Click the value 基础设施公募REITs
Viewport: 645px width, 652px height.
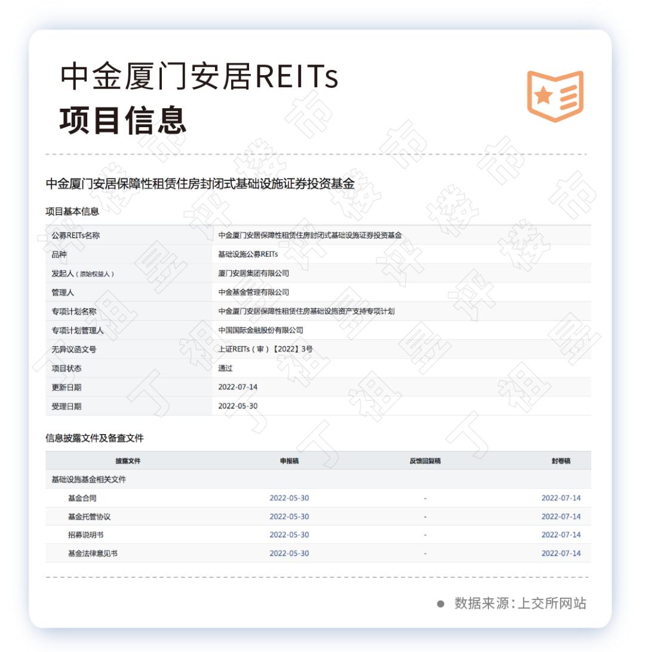[248, 254]
